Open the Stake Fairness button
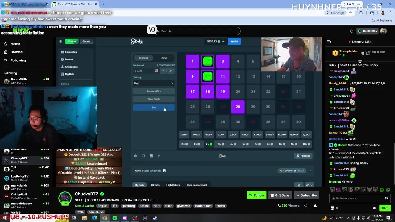395x222 pixels. click(303, 156)
